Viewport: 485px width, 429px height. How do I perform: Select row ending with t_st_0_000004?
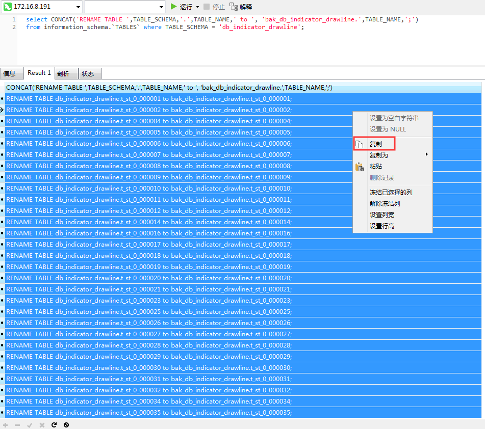pos(243,121)
